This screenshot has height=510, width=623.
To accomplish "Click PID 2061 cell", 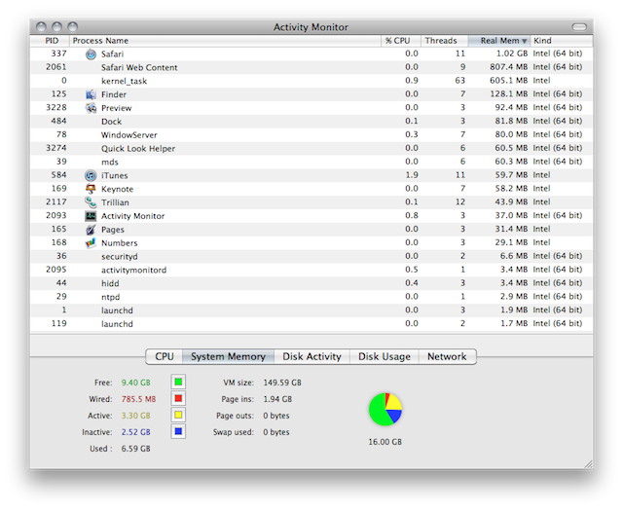I will coord(56,67).
